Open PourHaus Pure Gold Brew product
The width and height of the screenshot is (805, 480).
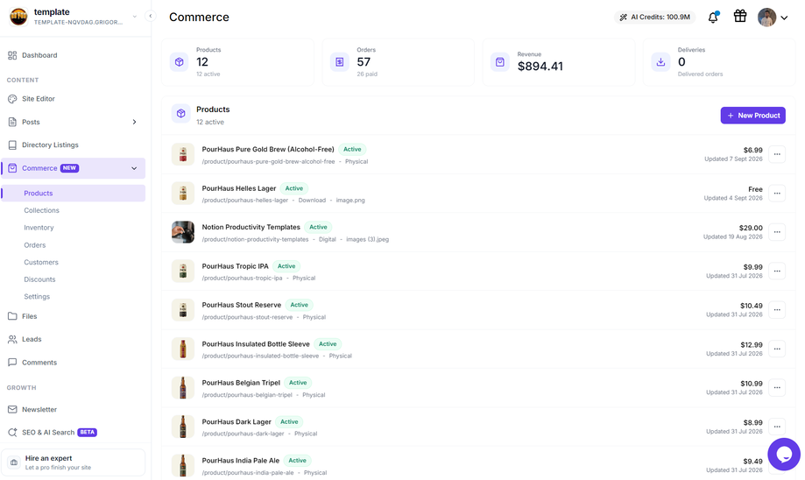268,150
